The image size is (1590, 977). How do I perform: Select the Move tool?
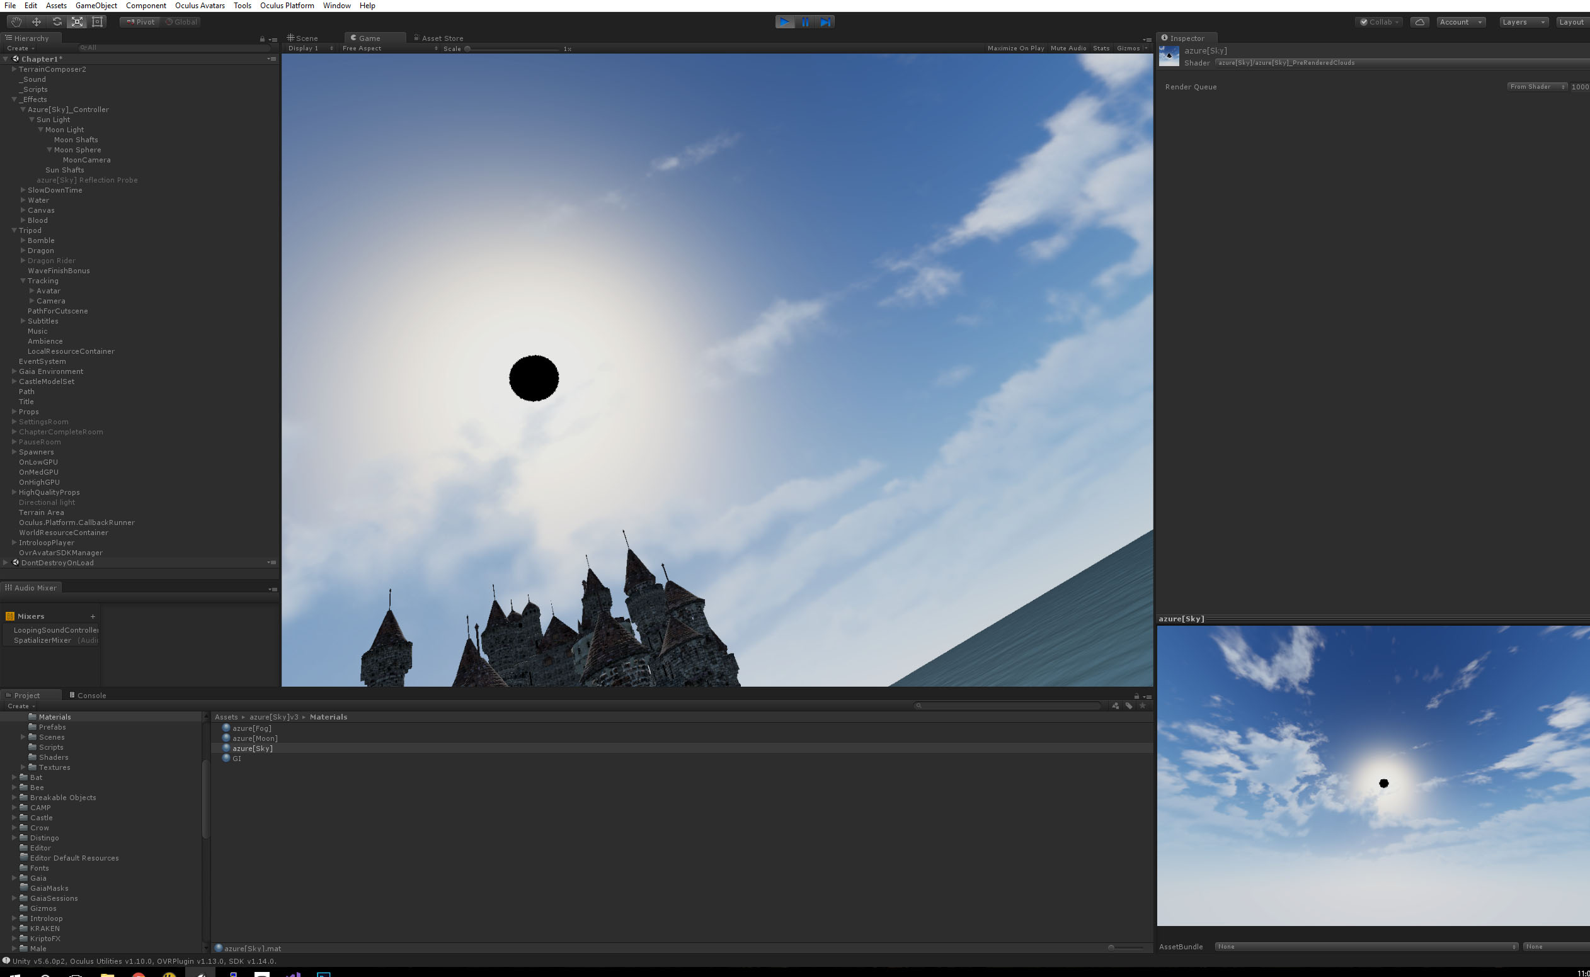tap(36, 21)
